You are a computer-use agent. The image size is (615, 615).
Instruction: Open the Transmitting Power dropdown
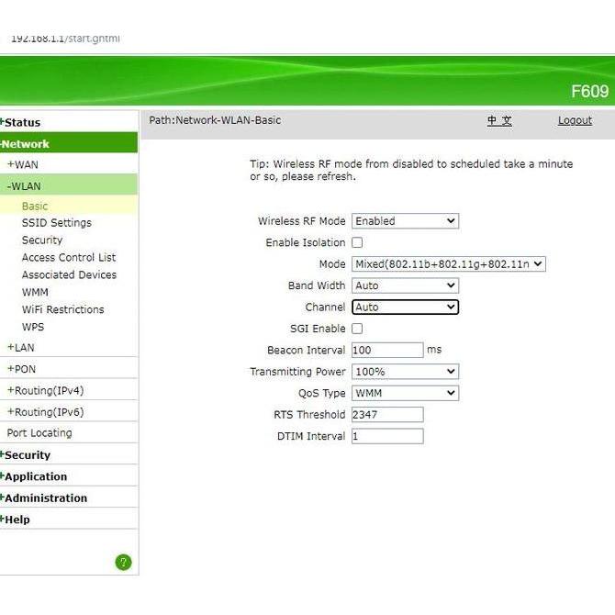tap(405, 372)
